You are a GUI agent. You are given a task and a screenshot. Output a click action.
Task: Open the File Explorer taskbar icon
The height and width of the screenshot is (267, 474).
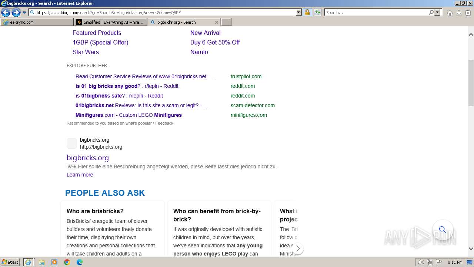pyautogui.click(x=42, y=262)
